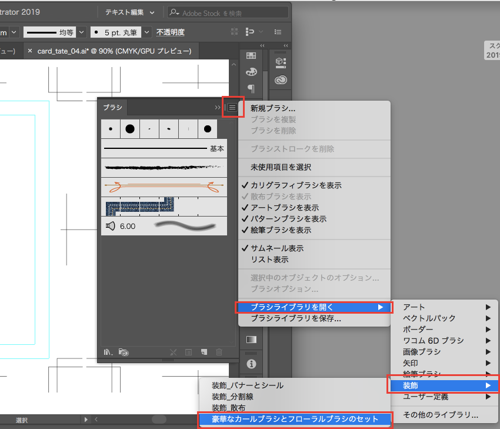Click the Paragraph panel icon
Image resolution: width=500 pixels, height=429 pixels.
pos(251,88)
